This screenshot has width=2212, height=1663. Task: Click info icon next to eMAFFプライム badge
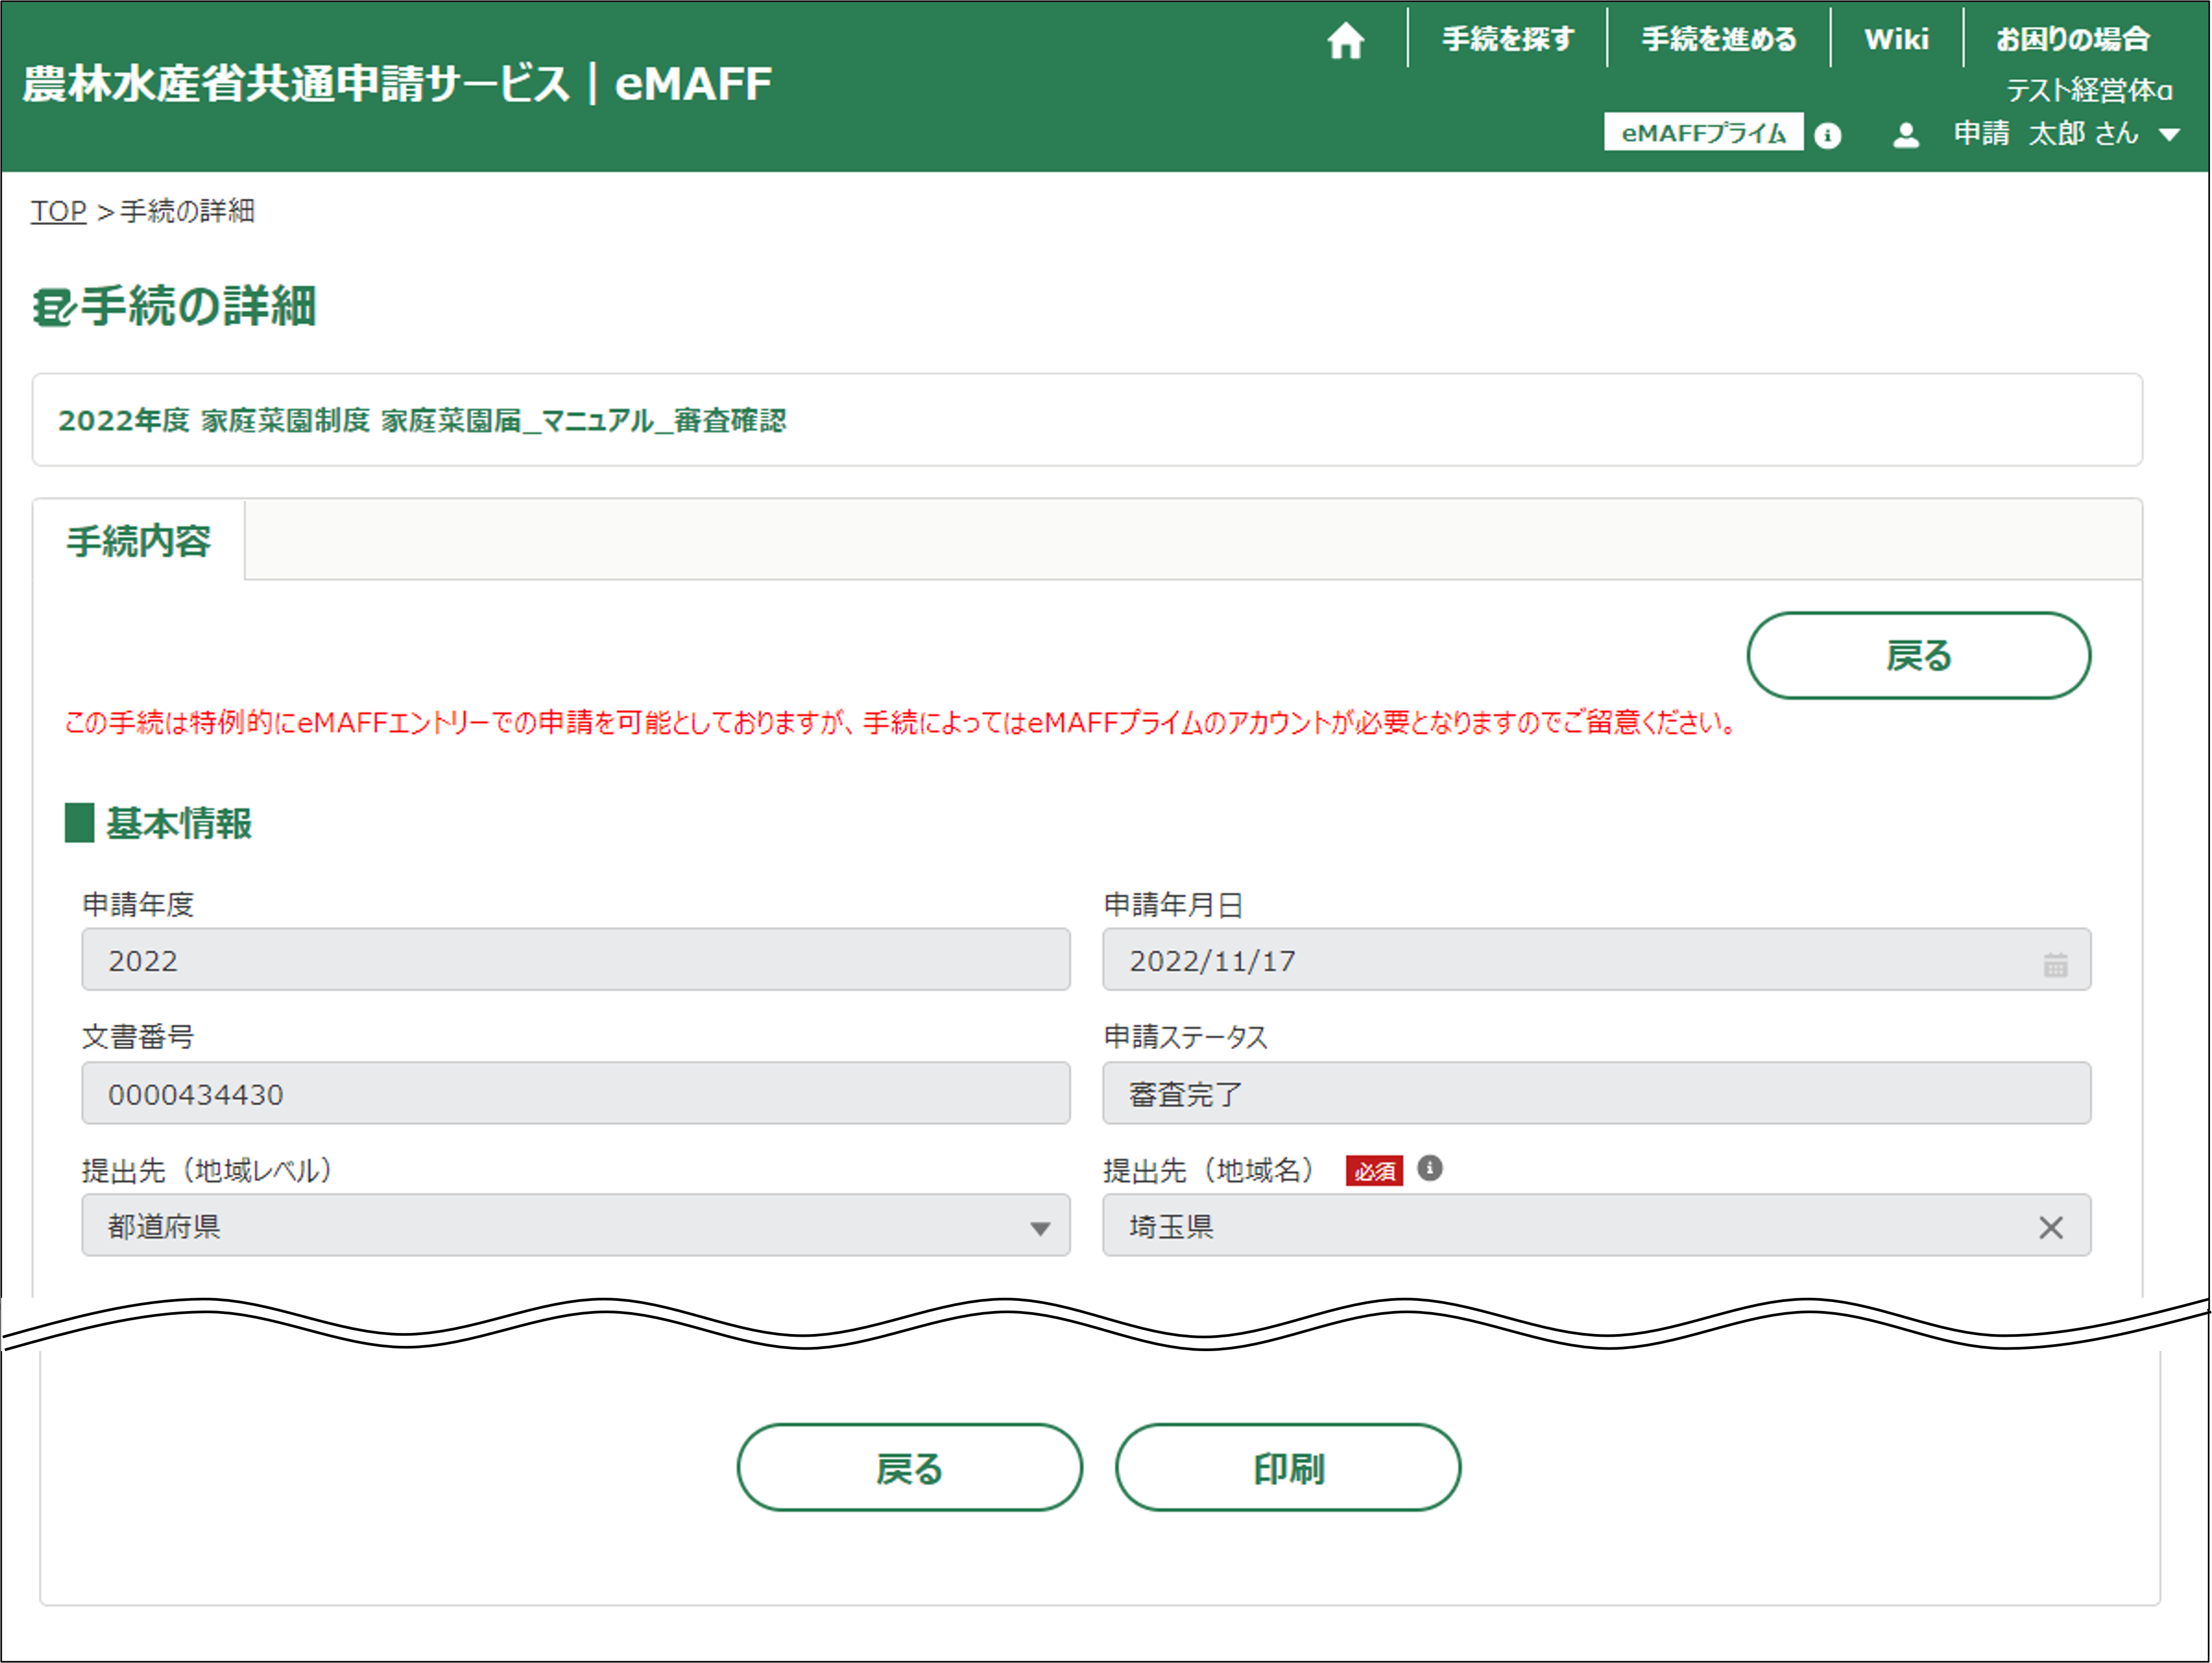1827,135
